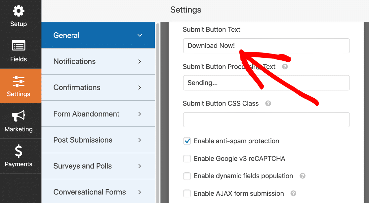Click help icon beside AJAX form submission
Image resolution: width=369 pixels, height=203 pixels.
click(293, 193)
